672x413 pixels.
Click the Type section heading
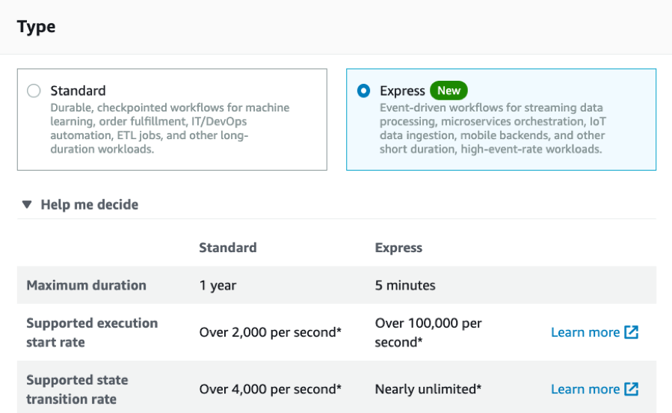(x=36, y=27)
